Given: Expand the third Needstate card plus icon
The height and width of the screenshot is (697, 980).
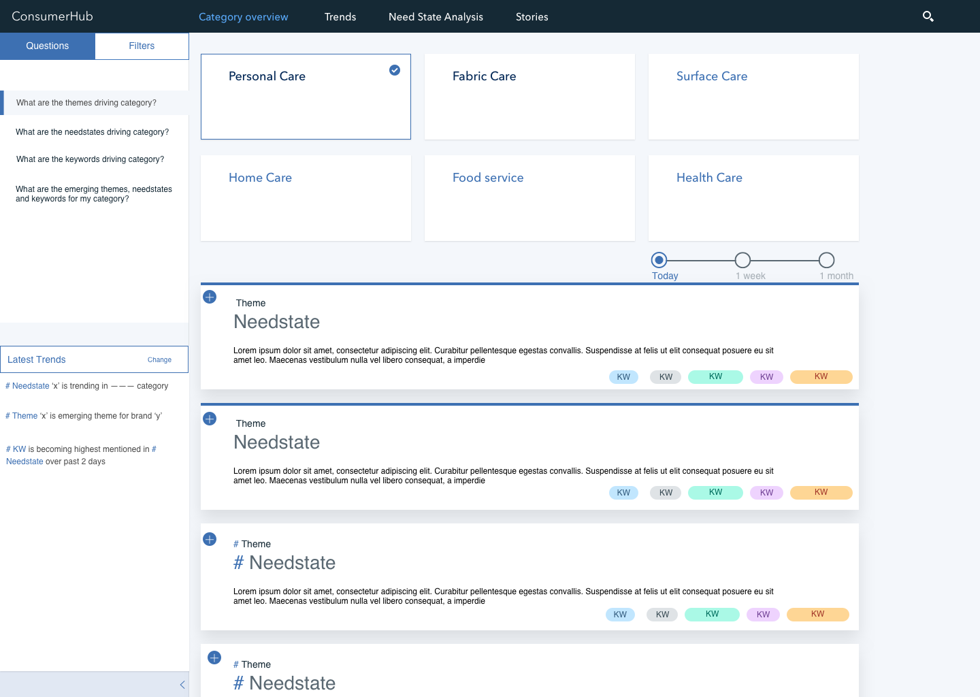Looking at the screenshot, I should pyautogui.click(x=210, y=539).
